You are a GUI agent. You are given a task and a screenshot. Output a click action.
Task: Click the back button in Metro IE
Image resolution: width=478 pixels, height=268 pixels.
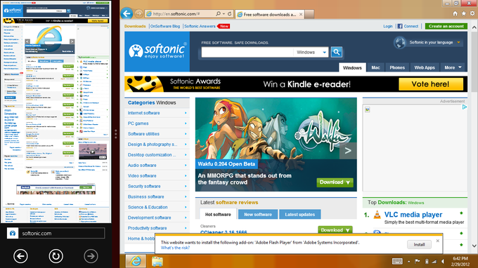20,256
